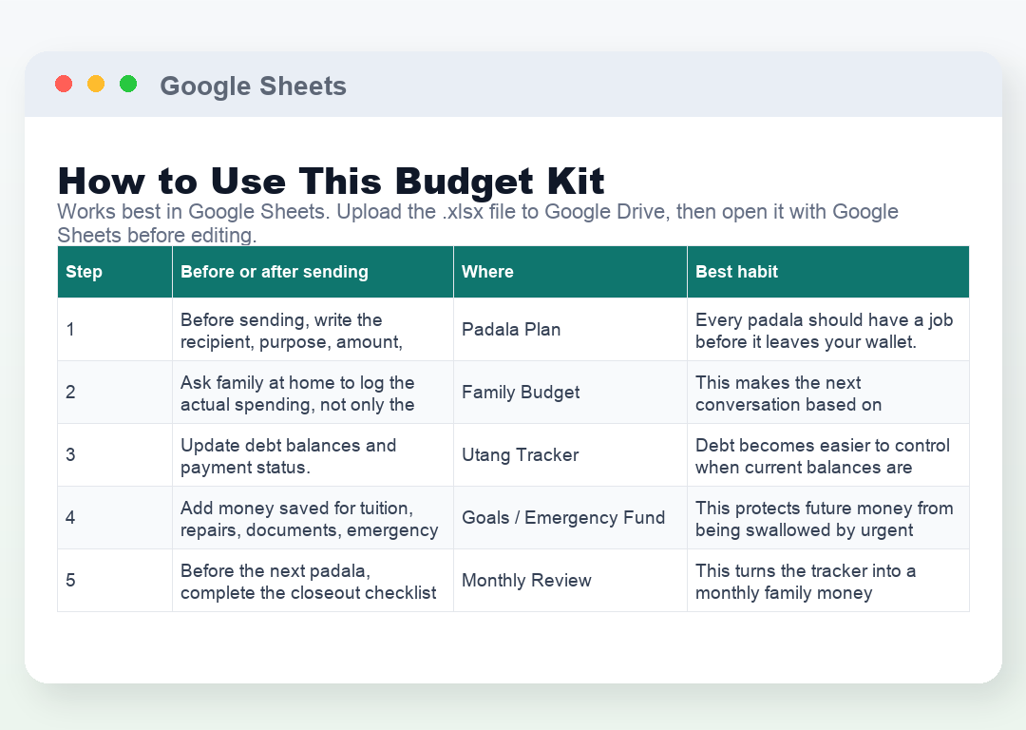Viewport: 1026px width, 730px height.
Task: Click the Before or after sending header
Action: point(313,272)
